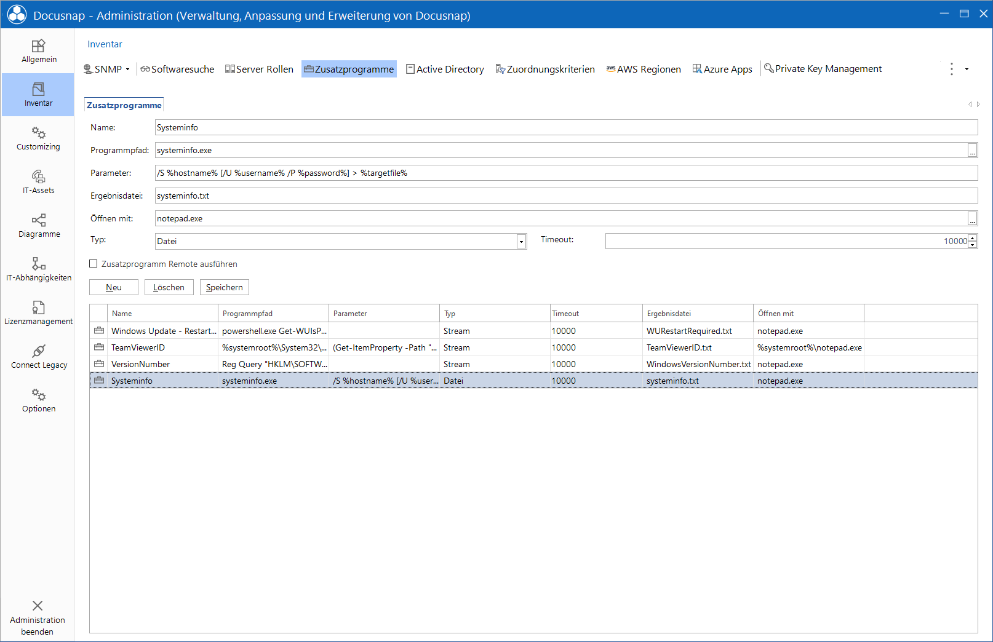Select Zusatzprogramme toolbar item
This screenshot has height=642, width=993.
(x=349, y=69)
